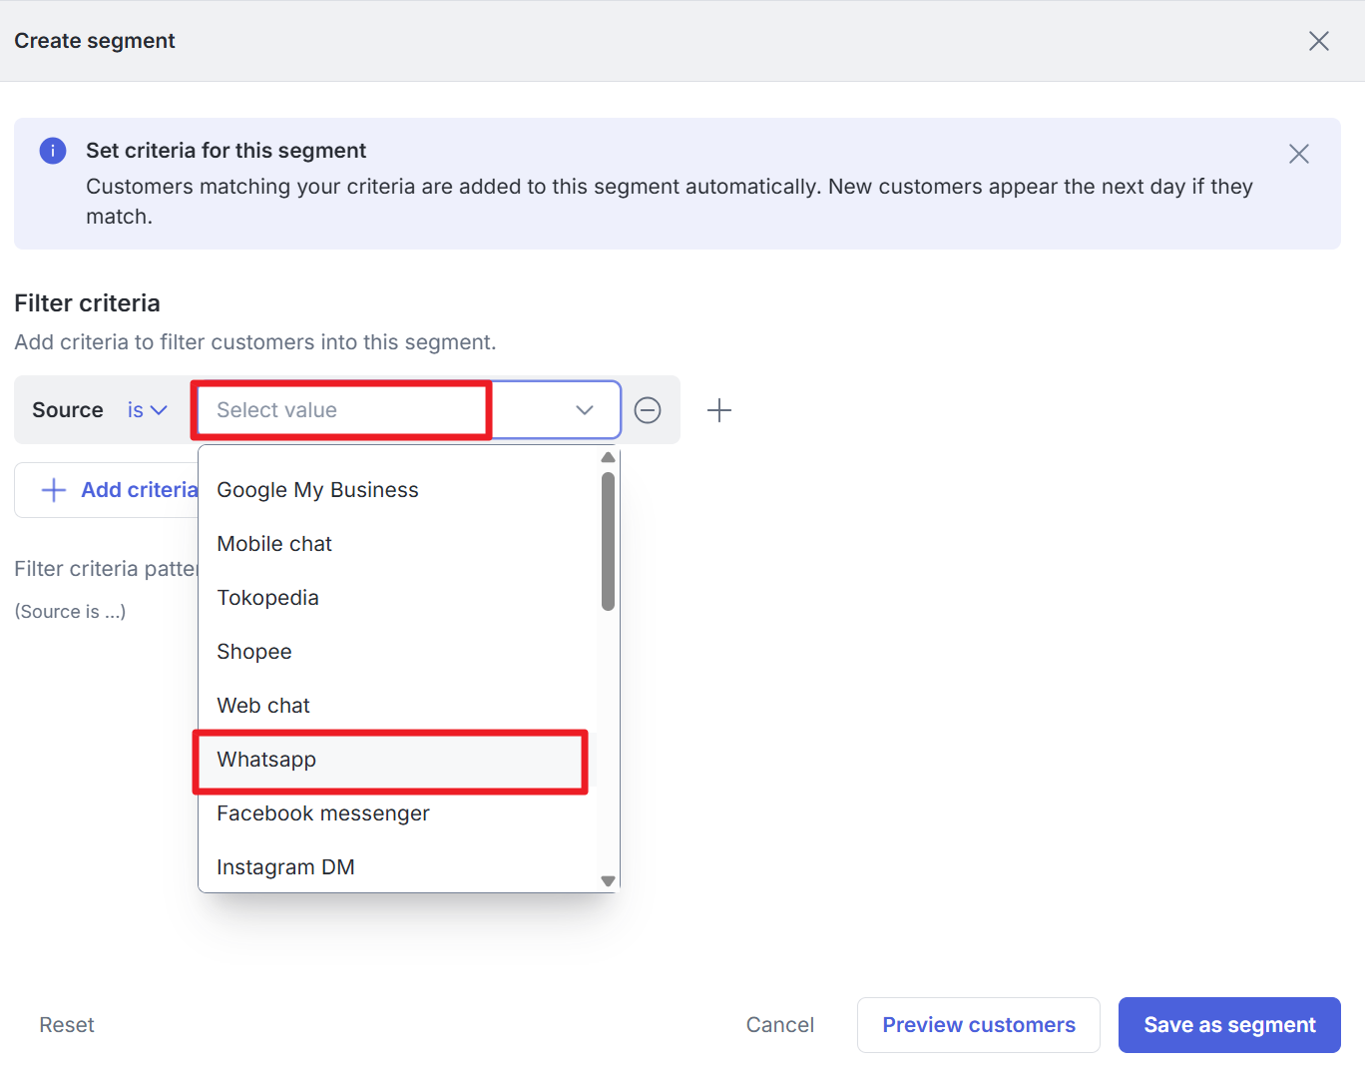Reset the filter criteria
The image size is (1365, 1077).
67,1025
